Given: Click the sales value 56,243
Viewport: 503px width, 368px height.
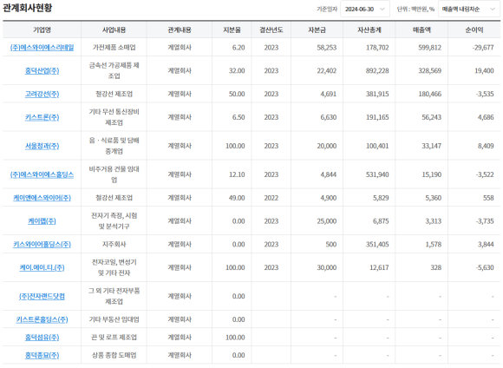Looking at the screenshot, I should (x=432, y=117).
